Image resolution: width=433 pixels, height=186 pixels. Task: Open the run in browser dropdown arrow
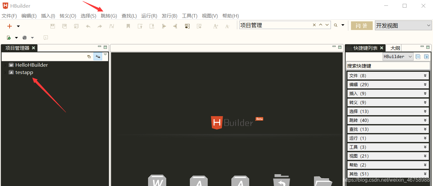point(16,38)
